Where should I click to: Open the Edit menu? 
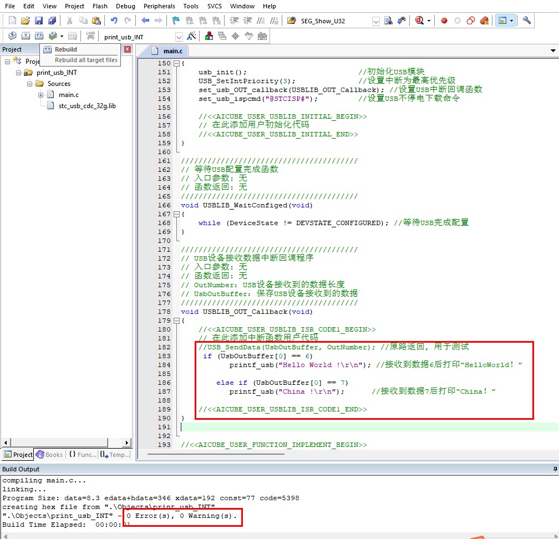pyautogui.click(x=28, y=6)
